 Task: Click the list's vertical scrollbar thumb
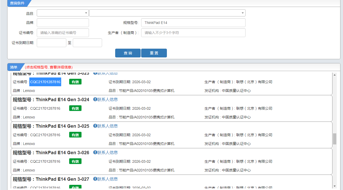(x=335, y=139)
